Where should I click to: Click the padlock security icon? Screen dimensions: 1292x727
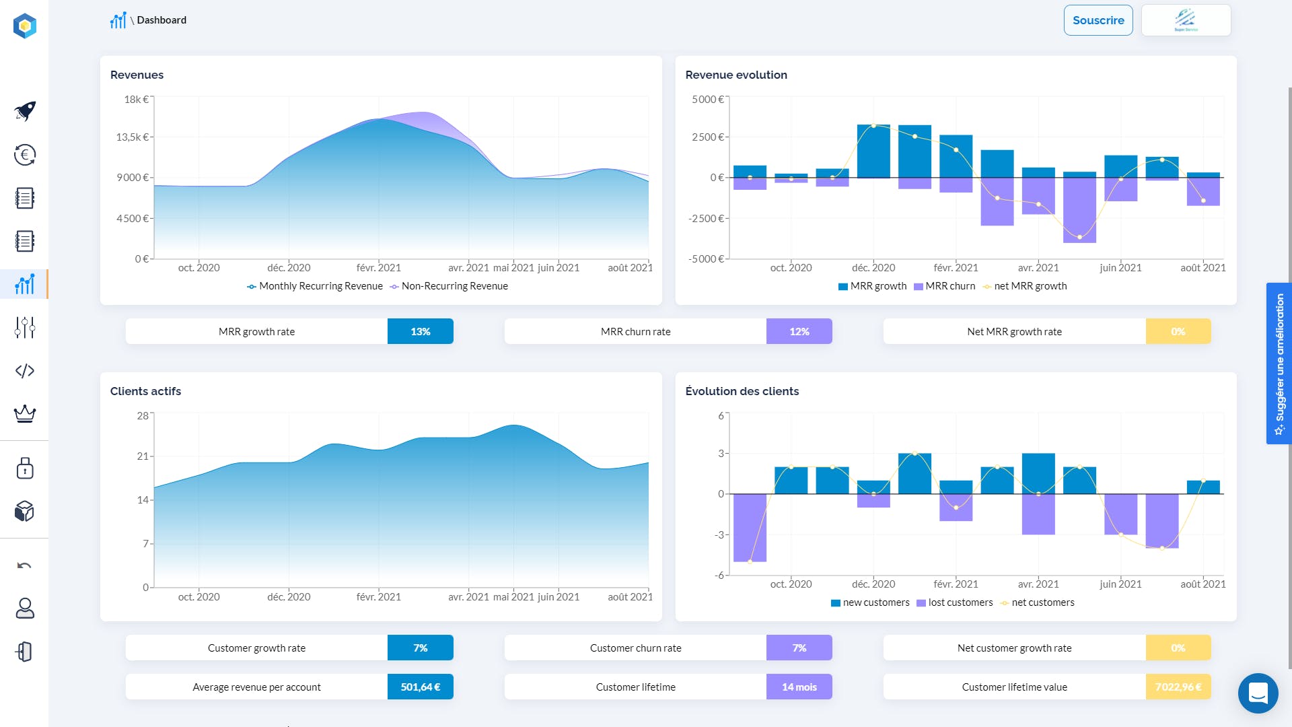[x=25, y=468]
